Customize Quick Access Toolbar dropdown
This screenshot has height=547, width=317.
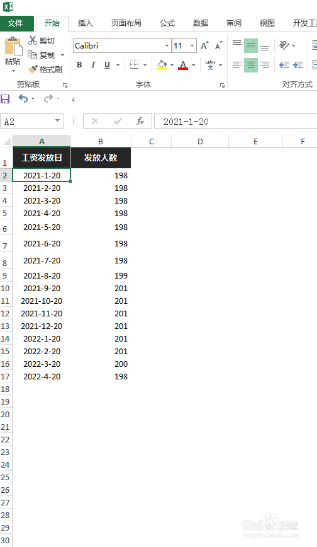coord(73,100)
